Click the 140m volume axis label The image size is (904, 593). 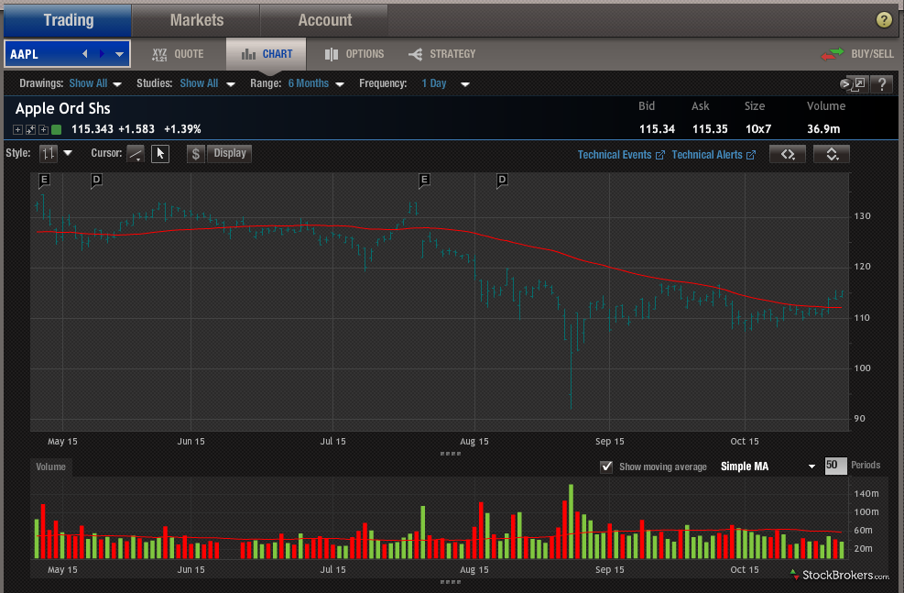point(866,493)
